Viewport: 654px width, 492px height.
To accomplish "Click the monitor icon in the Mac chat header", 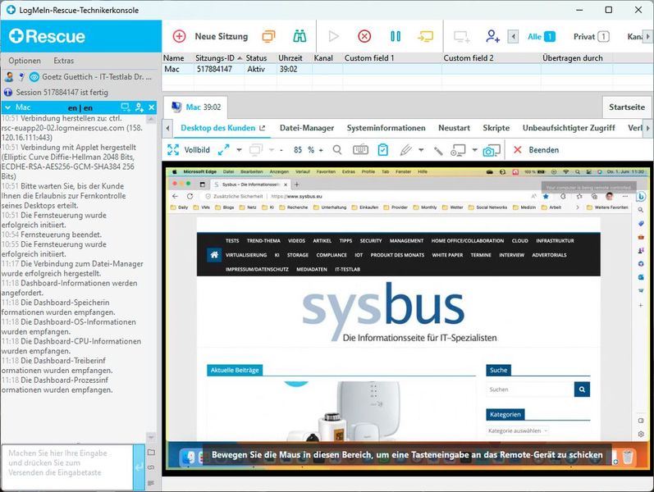I will coord(126,107).
